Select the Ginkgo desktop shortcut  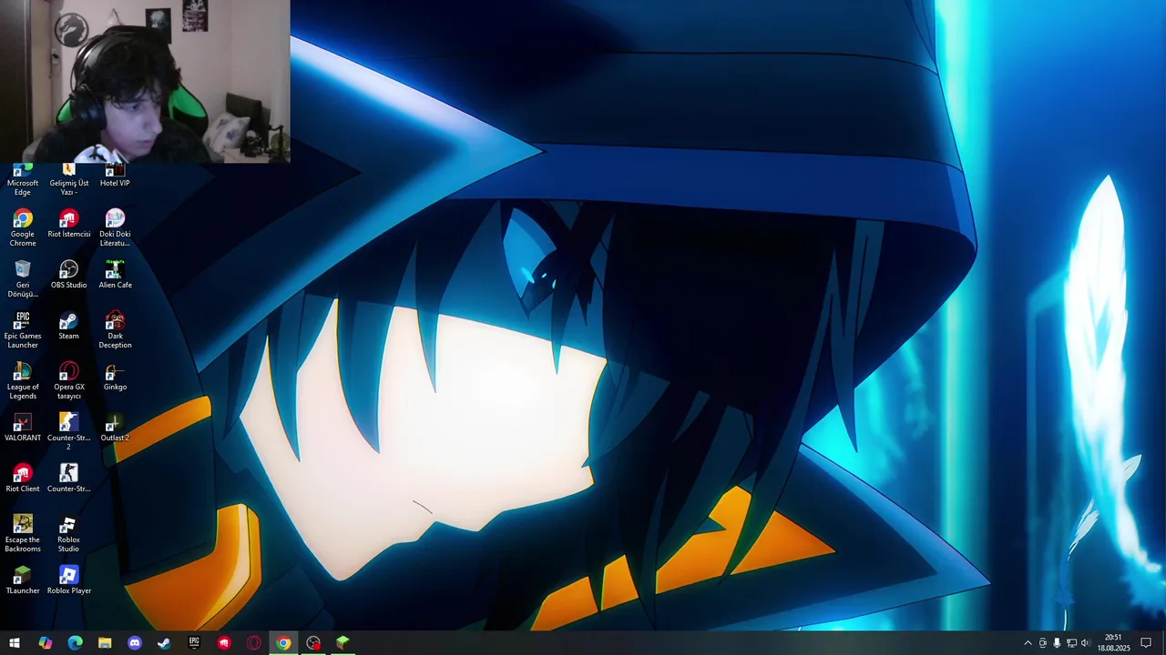tap(115, 377)
